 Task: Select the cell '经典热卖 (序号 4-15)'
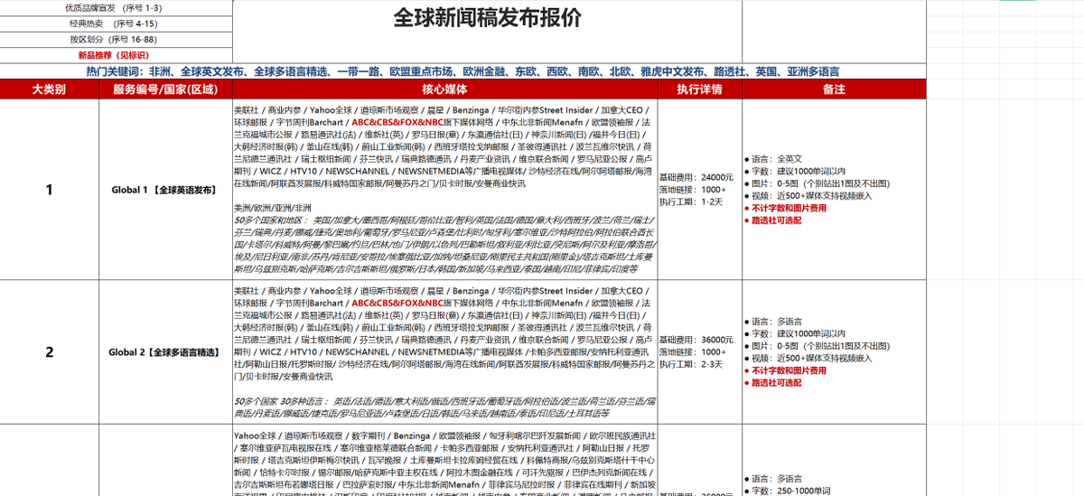(114, 24)
